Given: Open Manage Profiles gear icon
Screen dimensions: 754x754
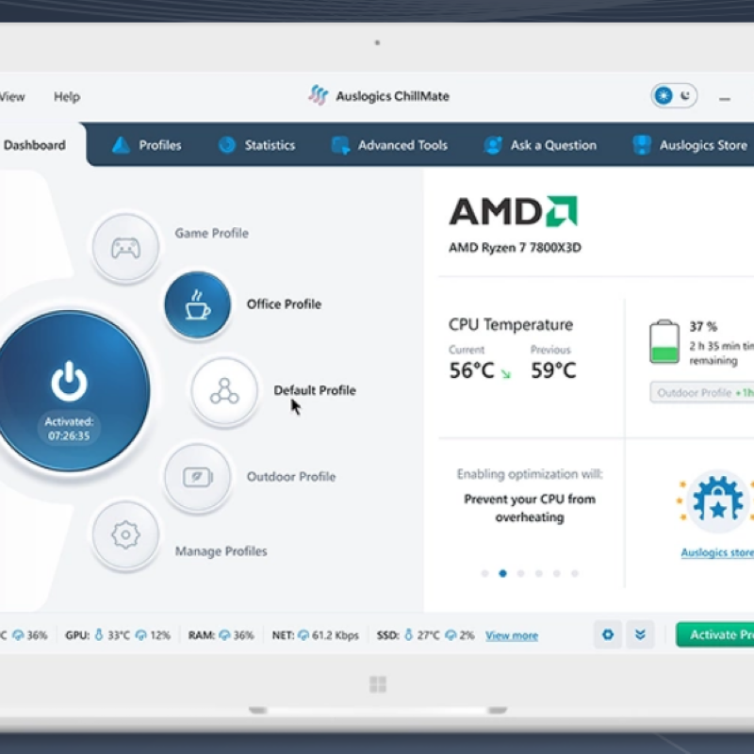Looking at the screenshot, I should click(x=125, y=534).
